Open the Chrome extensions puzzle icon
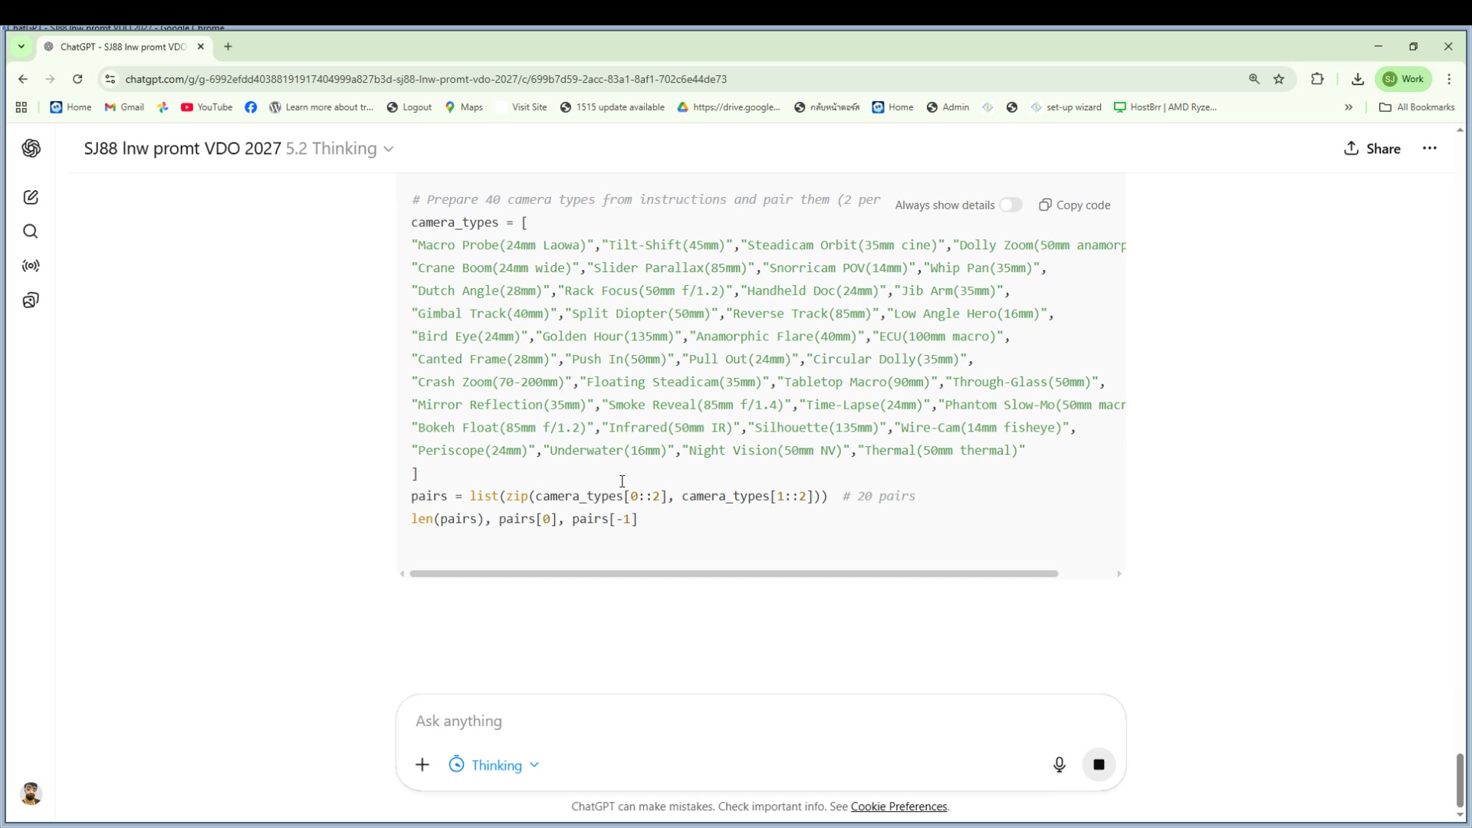The image size is (1472, 828). 1317,79
